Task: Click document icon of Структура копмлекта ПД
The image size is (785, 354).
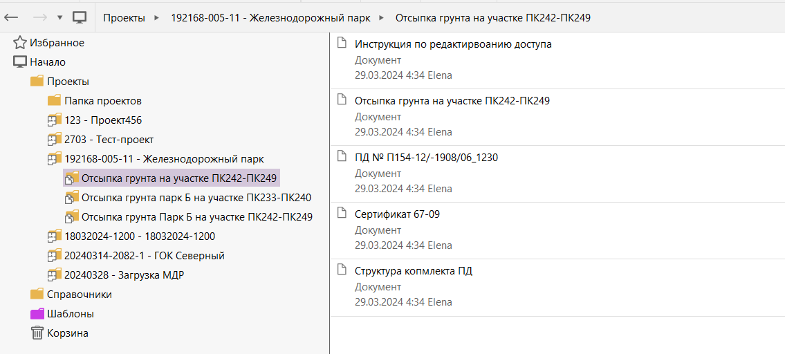Action: pos(342,270)
